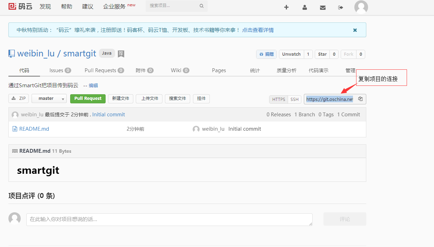This screenshot has width=434, height=247.
Task: Click the user avatar at top right
Action: click(x=361, y=7)
